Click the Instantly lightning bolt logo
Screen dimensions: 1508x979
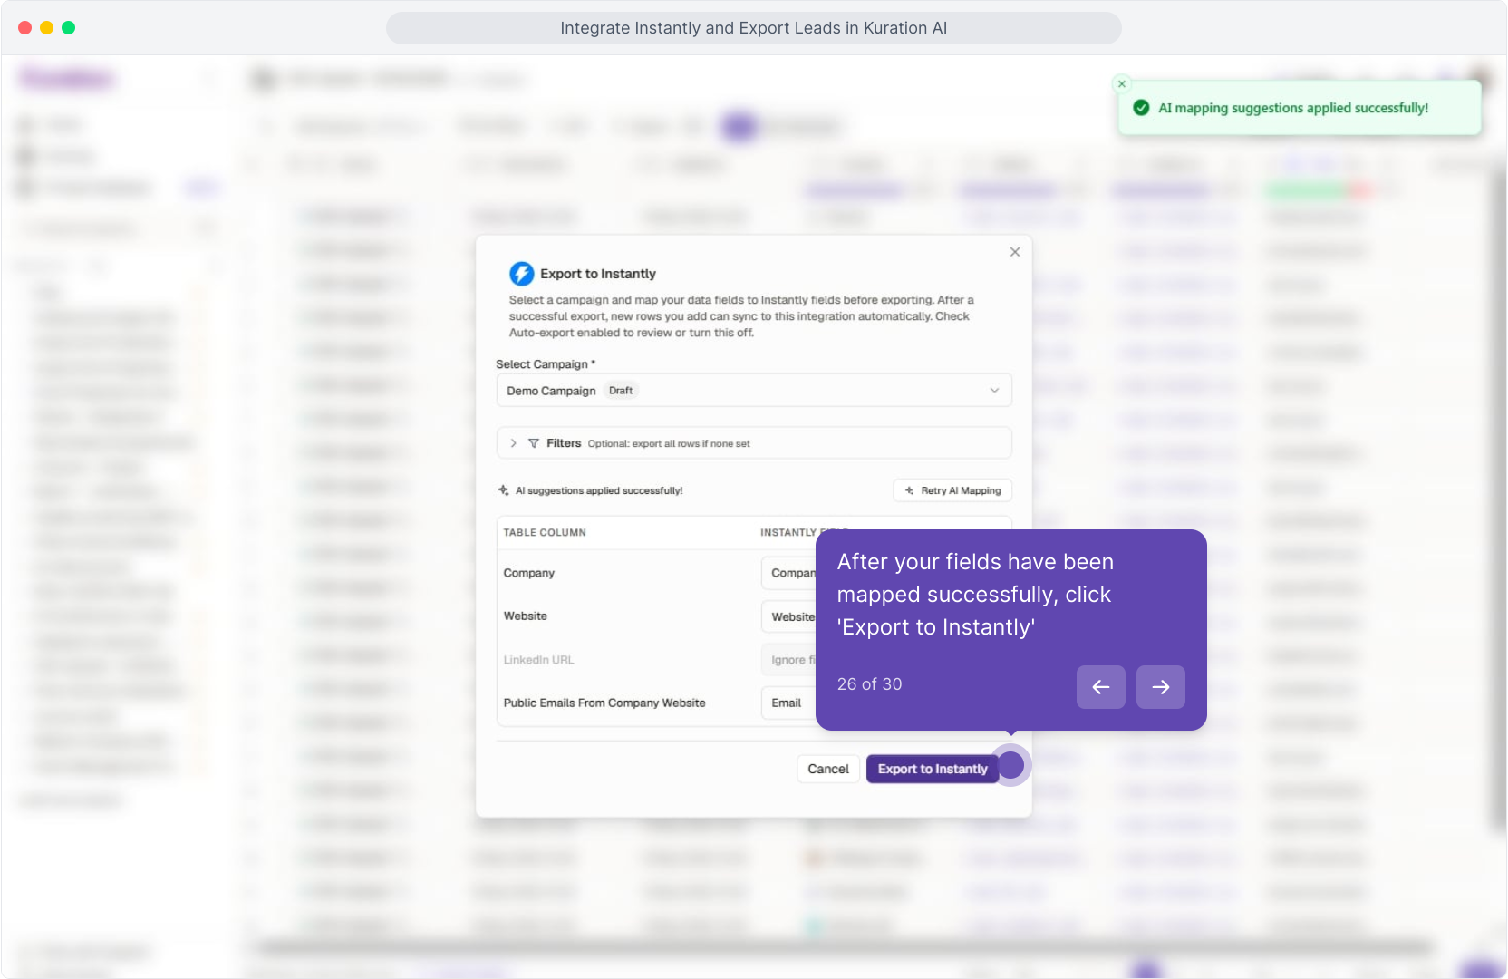[522, 274]
